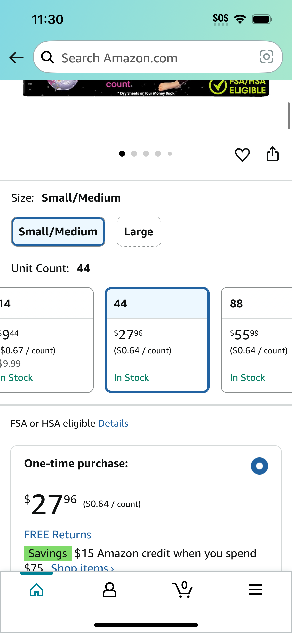Viewport: 292px width, 633px height.
Task: Select One-time purchase radio button
Action: (259, 466)
